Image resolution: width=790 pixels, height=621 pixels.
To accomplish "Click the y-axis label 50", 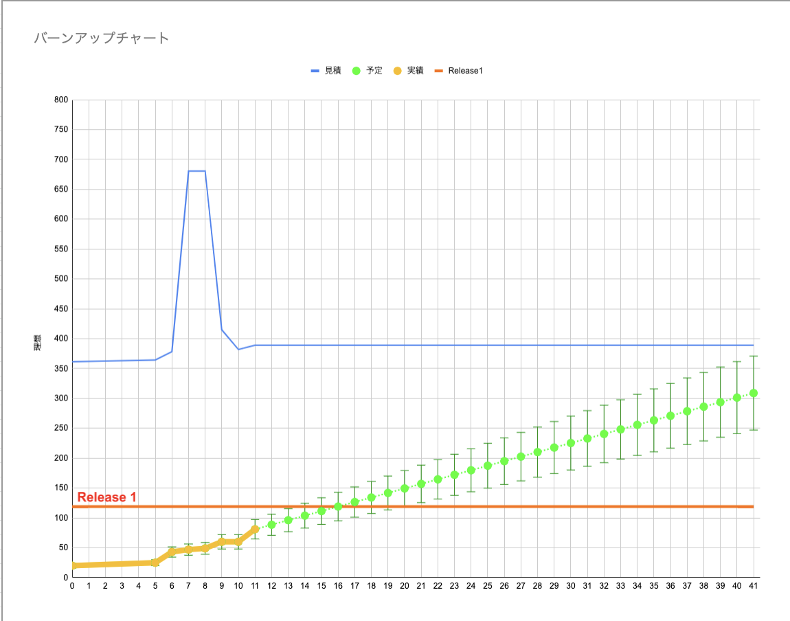I will pyautogui.click(x=63, y=547).
